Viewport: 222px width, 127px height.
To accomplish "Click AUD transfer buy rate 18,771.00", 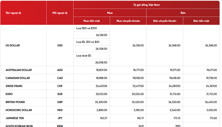I will (138, 70).
